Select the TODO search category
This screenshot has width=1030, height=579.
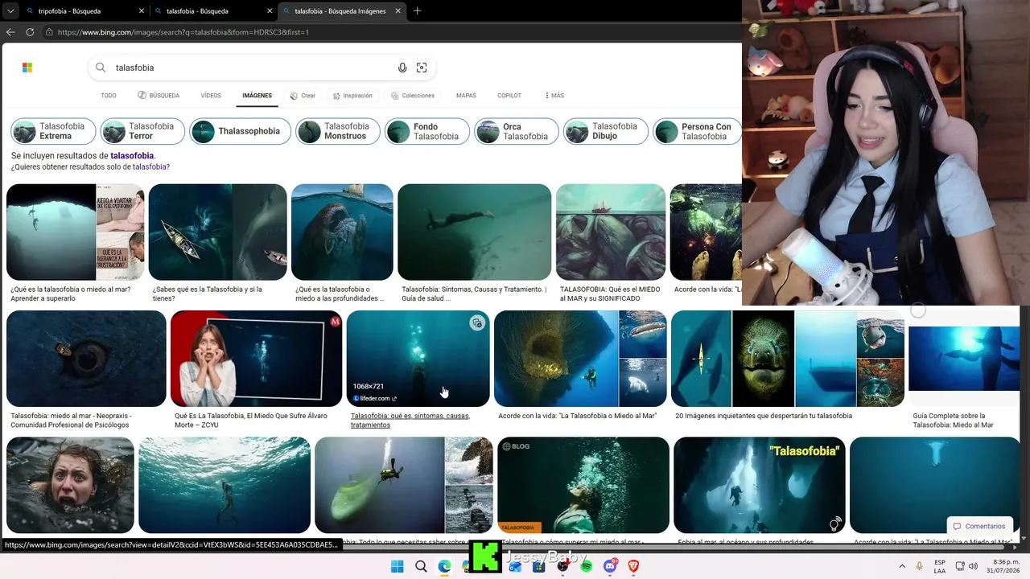point(109,96)
